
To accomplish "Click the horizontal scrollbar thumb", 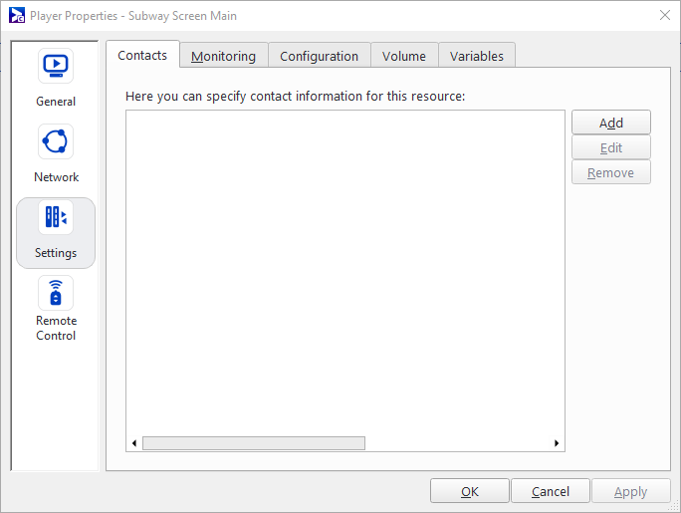I will 254,443.
